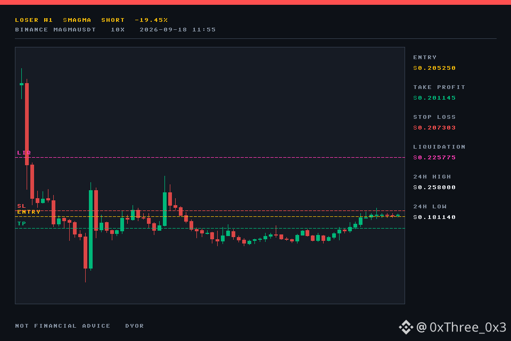
Task: Click the $MAGMA ticker in header
Action: pyautogui.click(x=77, y=20)
